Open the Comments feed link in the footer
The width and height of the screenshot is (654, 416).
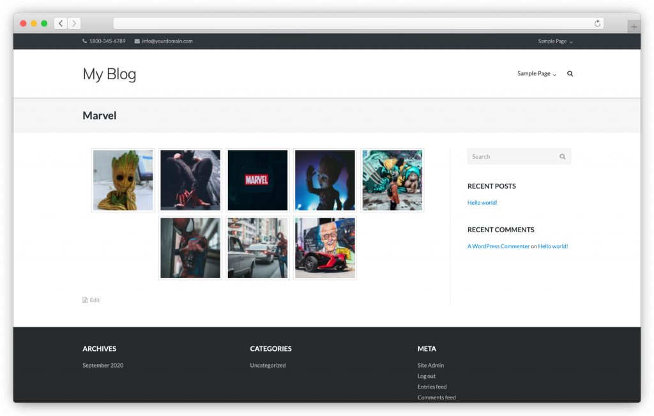pyautogui.click(x=436, y=397)
